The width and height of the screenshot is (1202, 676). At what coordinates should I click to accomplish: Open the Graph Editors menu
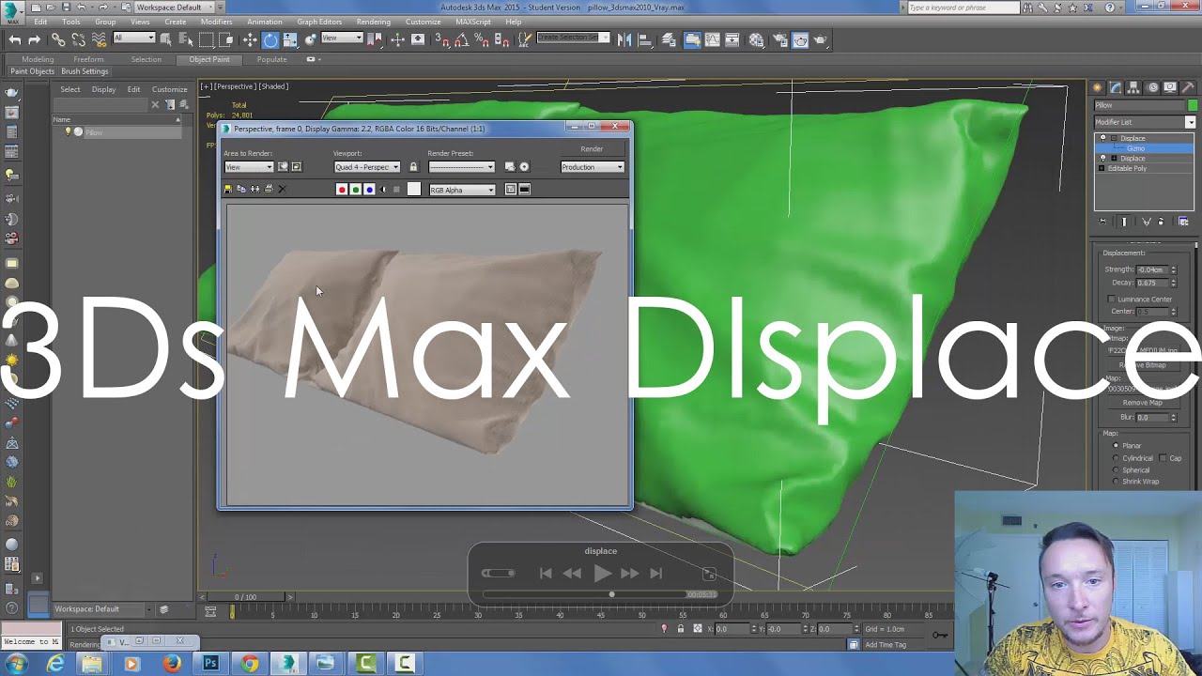[x=319, y=22]
